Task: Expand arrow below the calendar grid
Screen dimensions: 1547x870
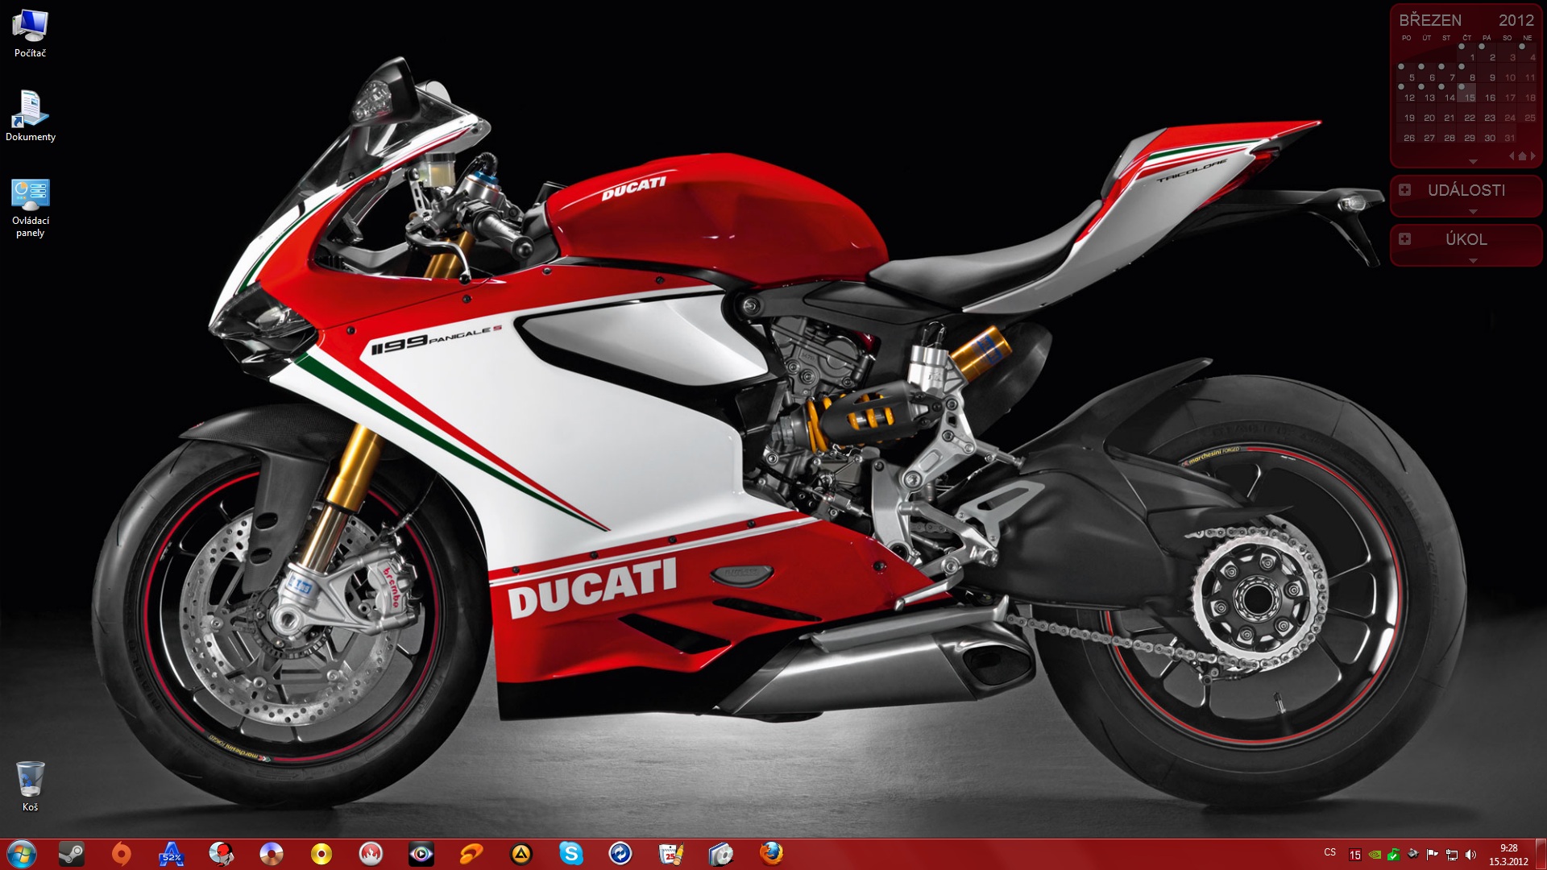Action: click(x=1473, y=162)
